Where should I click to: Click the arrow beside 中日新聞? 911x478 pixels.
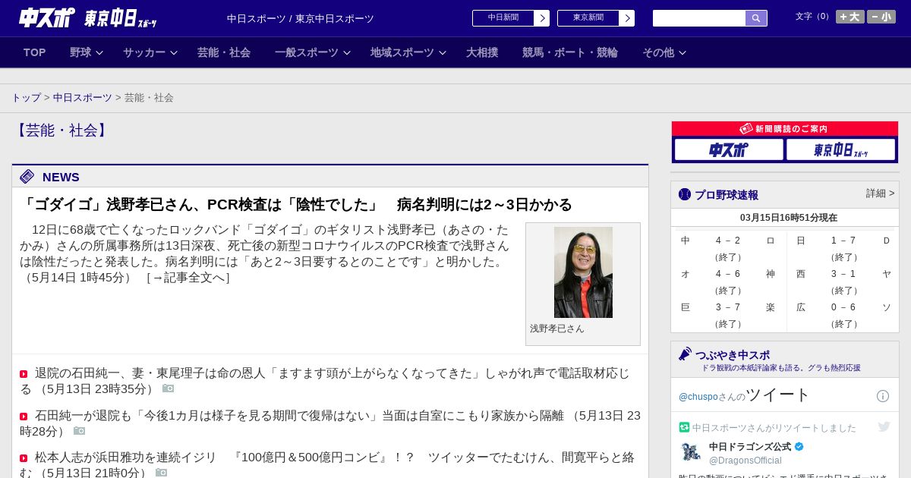542,18
